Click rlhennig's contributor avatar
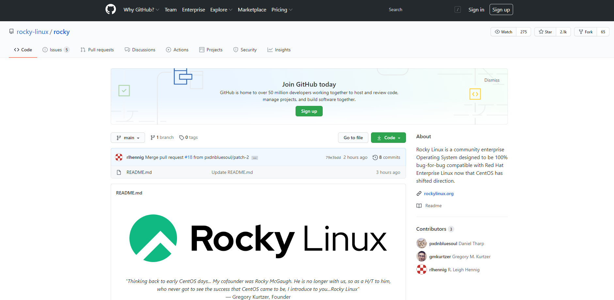This screenshot has width=614, height=300. click(421, 269)
